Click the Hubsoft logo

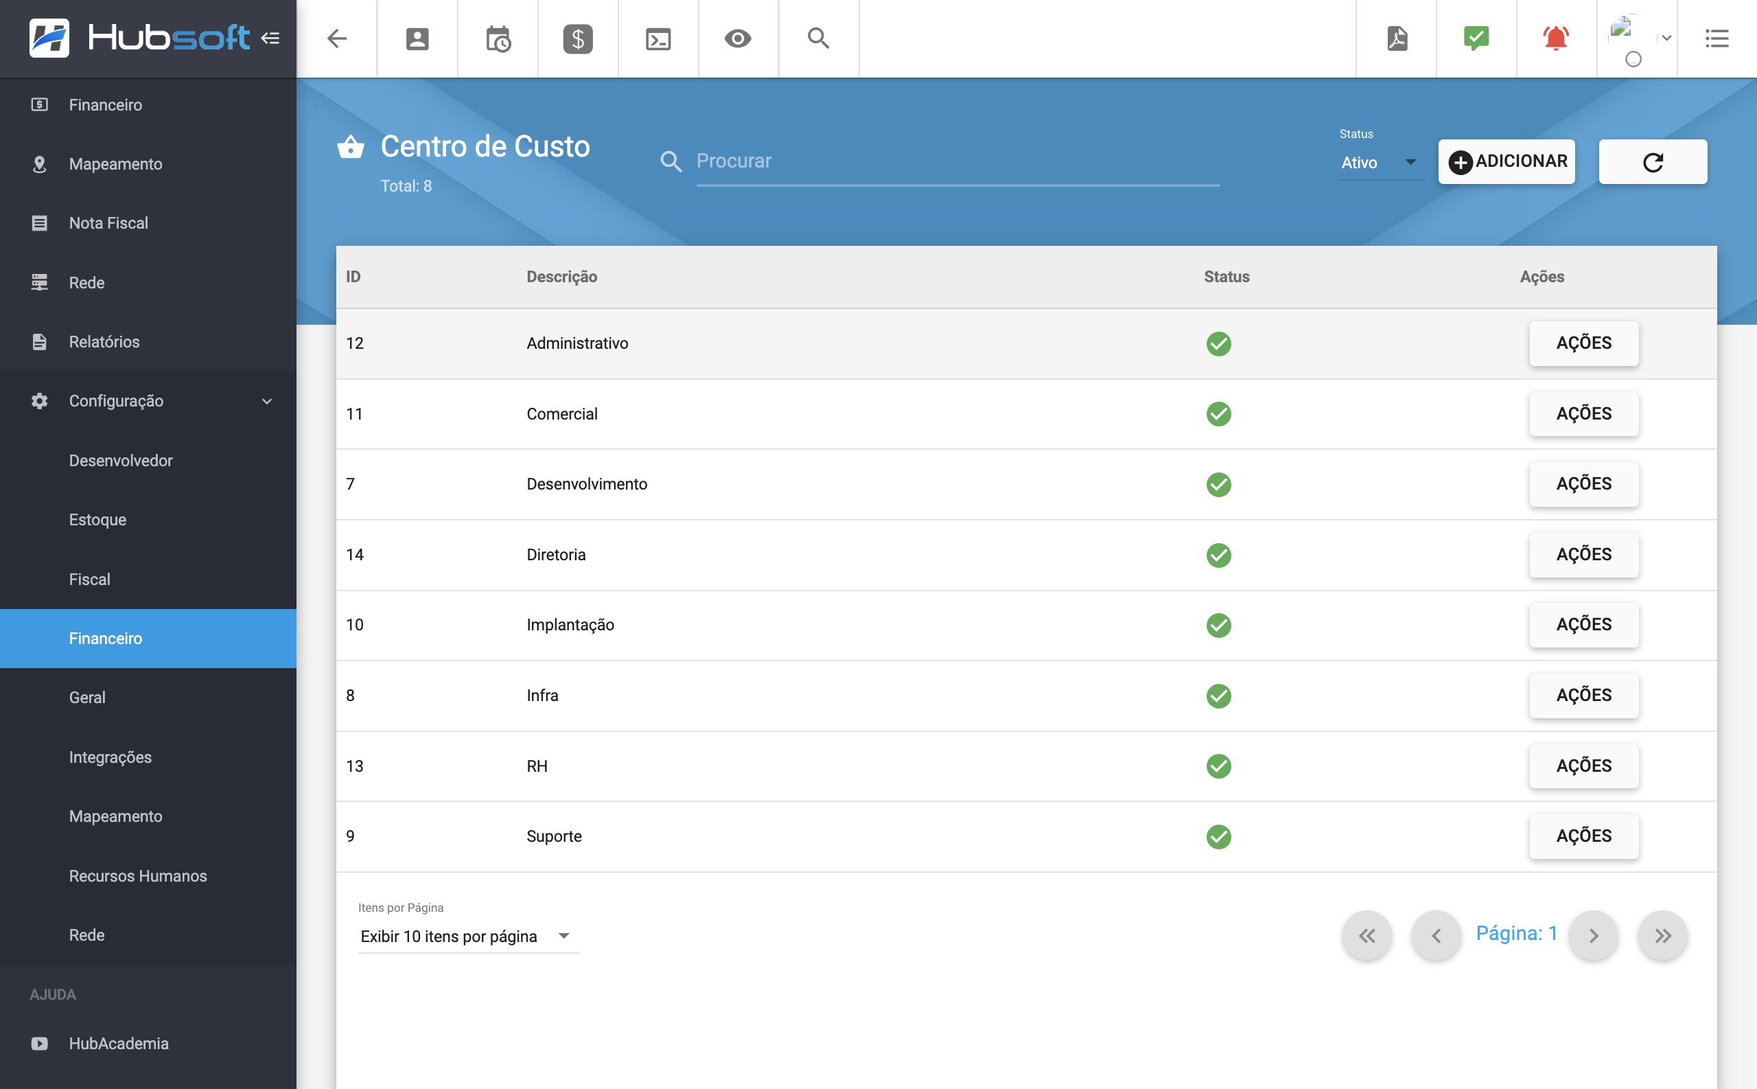(141, 38)
